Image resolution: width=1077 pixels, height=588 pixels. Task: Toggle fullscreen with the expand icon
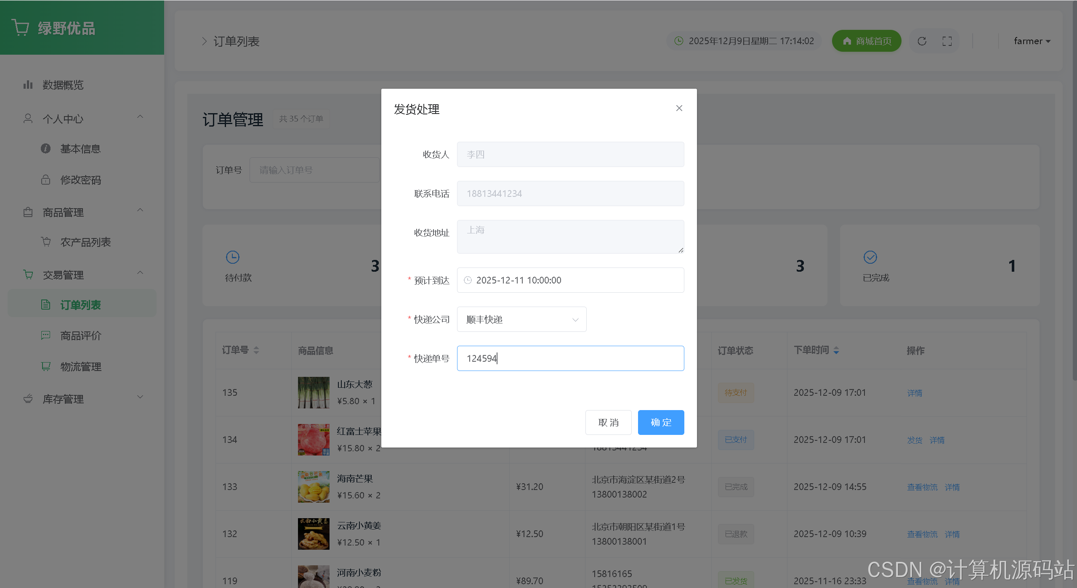pyautogui.click(x=947, y=41)
